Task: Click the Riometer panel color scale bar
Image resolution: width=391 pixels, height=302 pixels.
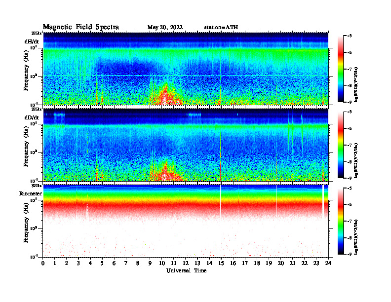Action: (340, 221)
